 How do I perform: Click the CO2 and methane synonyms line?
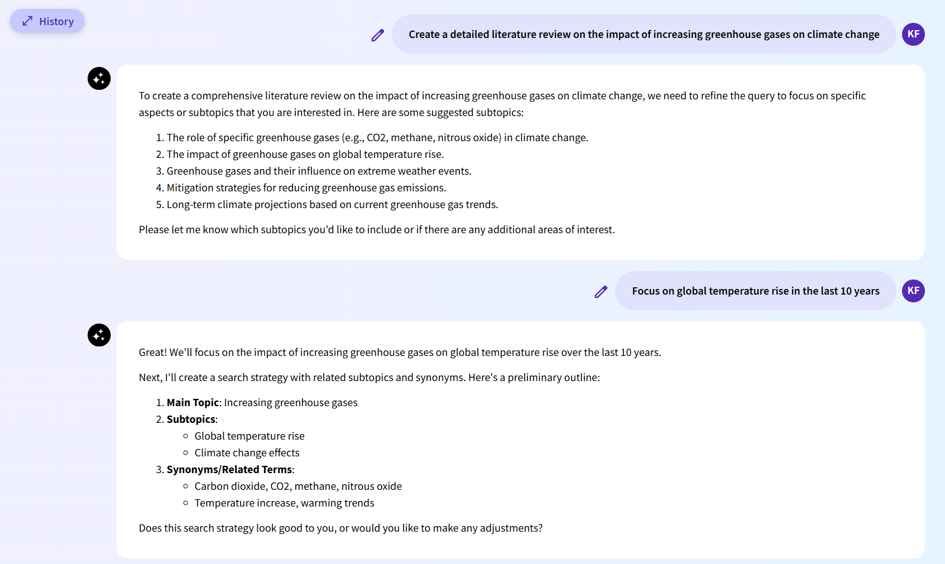pos(298,486)
